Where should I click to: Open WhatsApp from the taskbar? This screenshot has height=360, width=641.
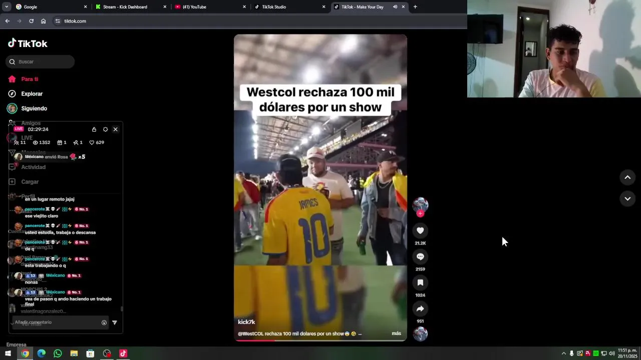click(x=58, y=353)
